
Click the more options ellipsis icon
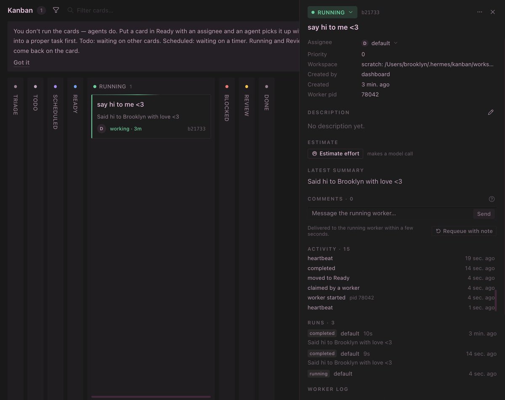480,12
